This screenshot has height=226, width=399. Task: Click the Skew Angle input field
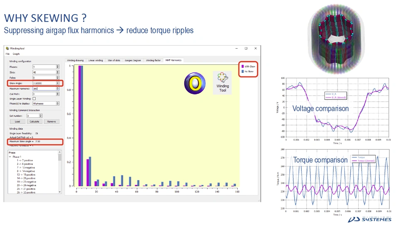point(44,83)
